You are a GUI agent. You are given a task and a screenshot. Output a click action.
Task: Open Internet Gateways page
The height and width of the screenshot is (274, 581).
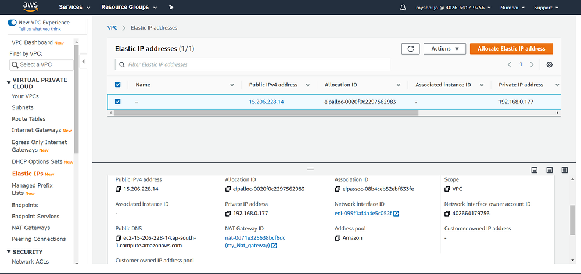[x=36, y=131]
